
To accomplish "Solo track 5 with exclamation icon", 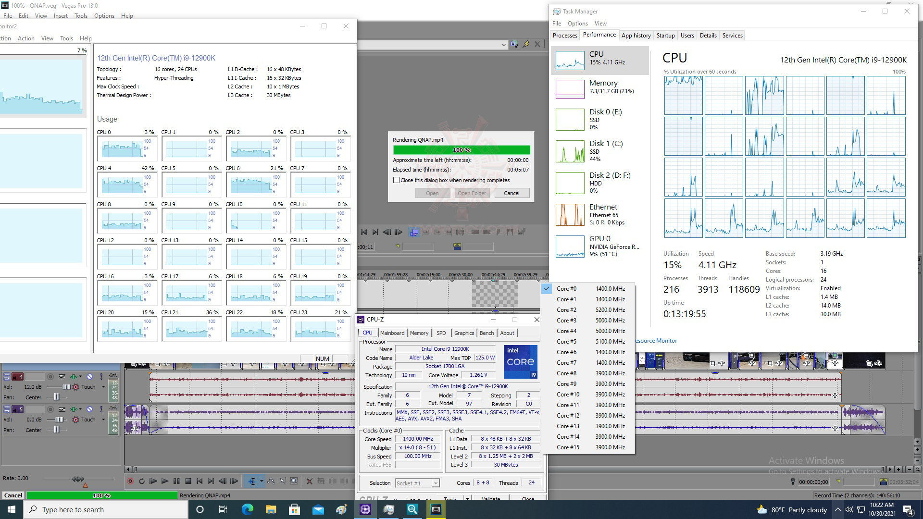I will (101, 409).
